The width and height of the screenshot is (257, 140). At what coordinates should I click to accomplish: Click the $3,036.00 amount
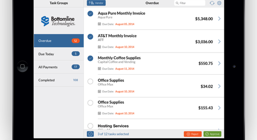pyautogui.click(x=204, y=42)
